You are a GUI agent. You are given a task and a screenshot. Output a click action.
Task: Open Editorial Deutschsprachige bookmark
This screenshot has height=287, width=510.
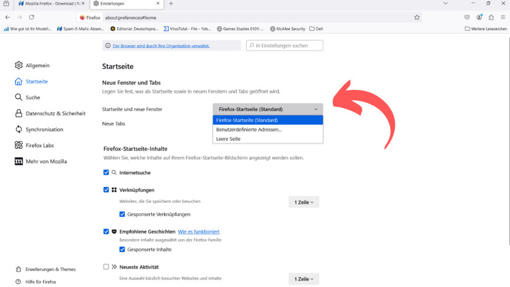(x=134, y=28)
